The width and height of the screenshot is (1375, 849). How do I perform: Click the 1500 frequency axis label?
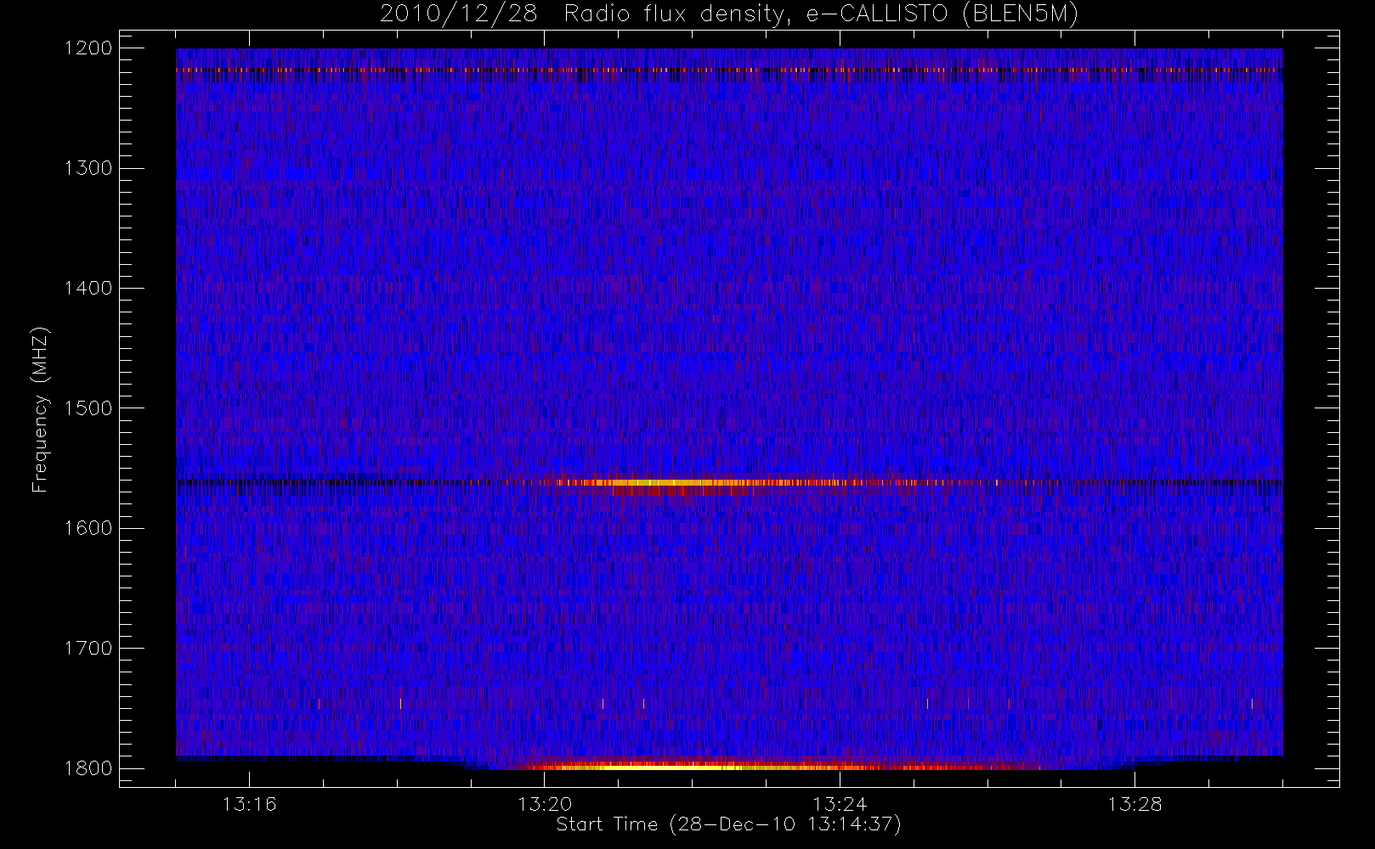pyautogui.click(x=88, y=408)
